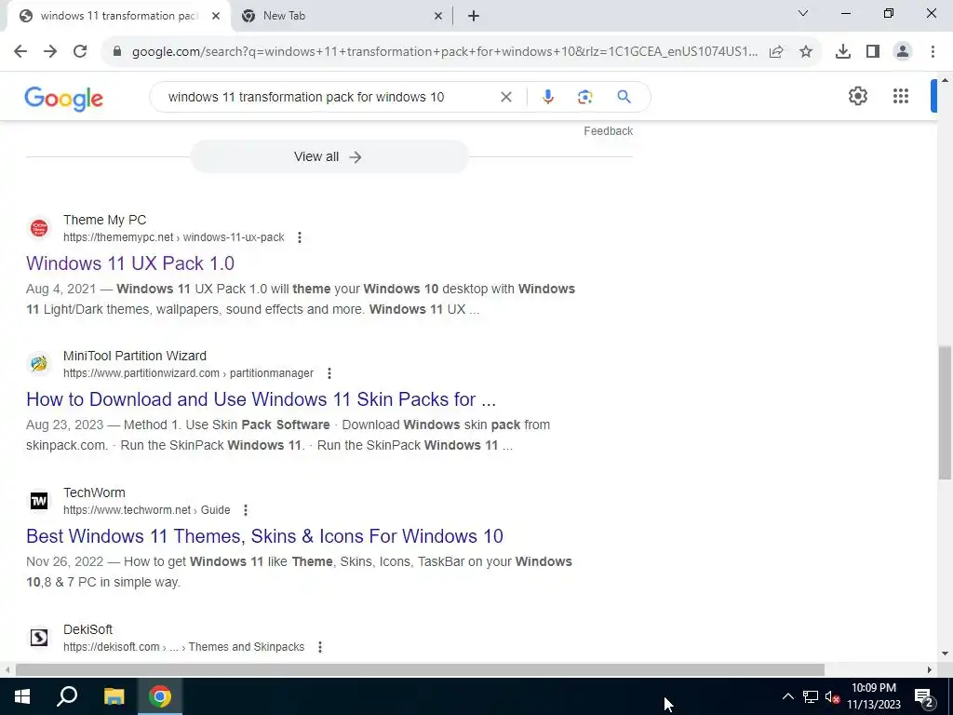Click the scroll right arrow
953x715 pixels.
tap(930, 669)
